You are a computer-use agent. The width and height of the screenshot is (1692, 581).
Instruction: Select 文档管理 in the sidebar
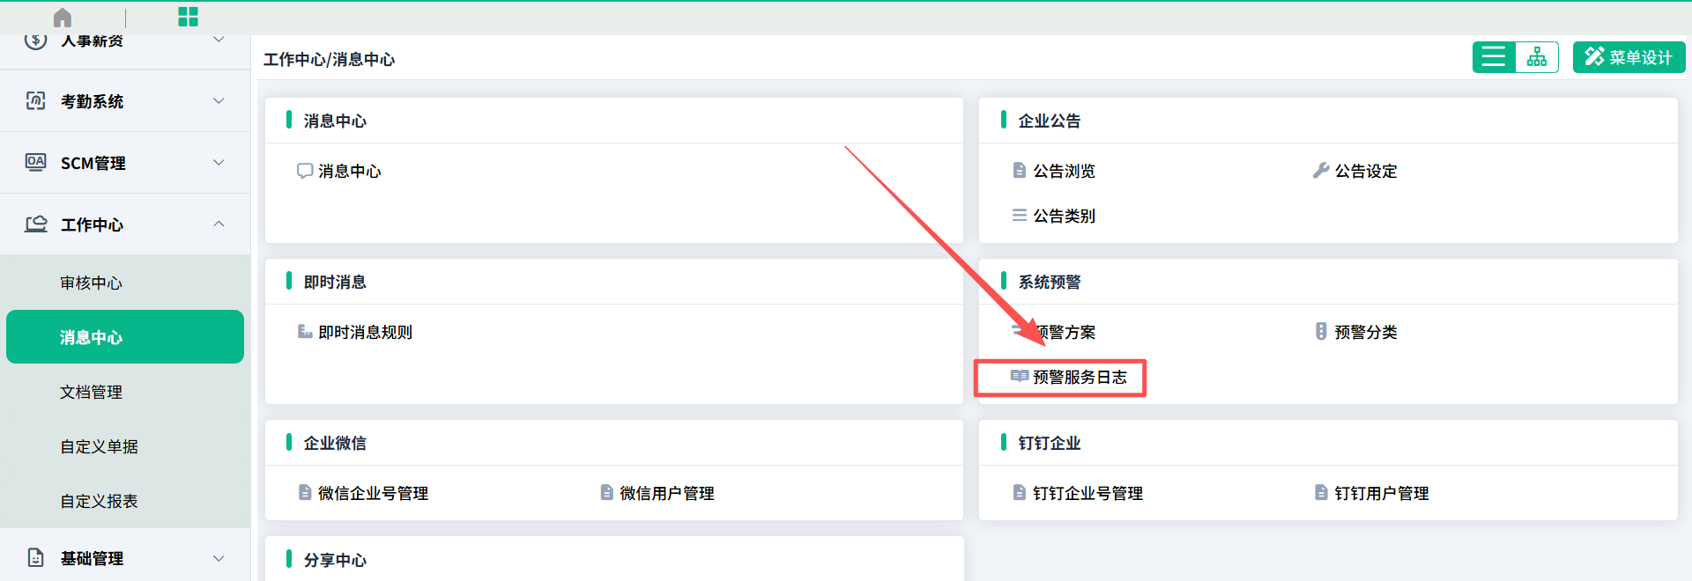point(91,392)
